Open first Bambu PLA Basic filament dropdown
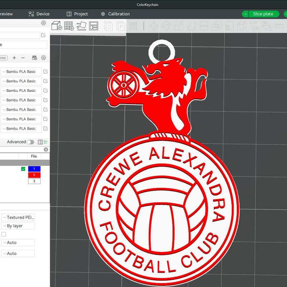287x287 pixels. coord(21,71)
